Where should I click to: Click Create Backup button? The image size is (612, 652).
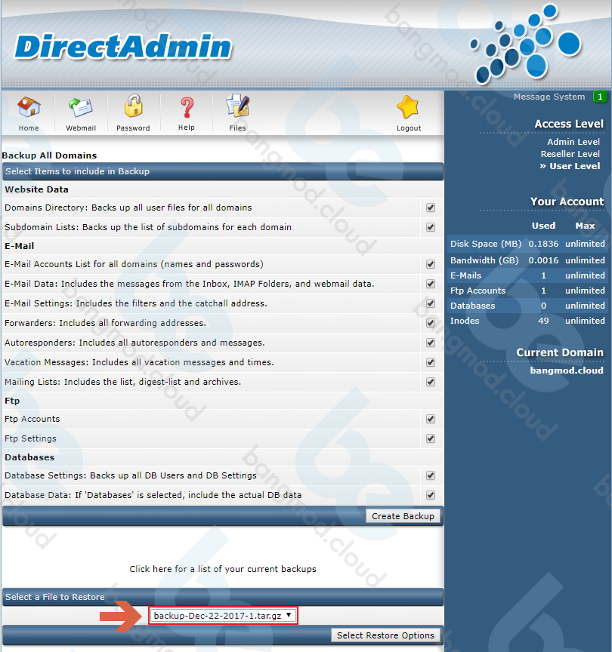403,516
